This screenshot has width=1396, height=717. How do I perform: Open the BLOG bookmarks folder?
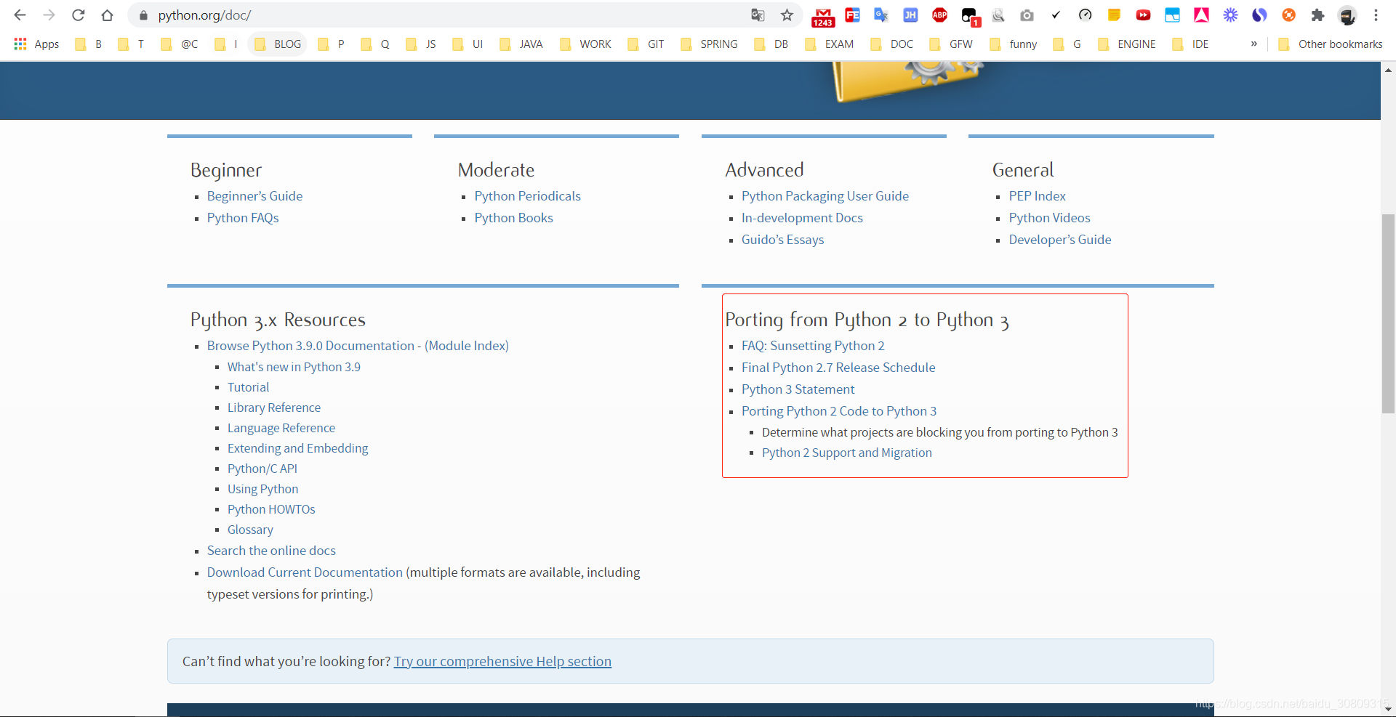(x=278, y=44)
